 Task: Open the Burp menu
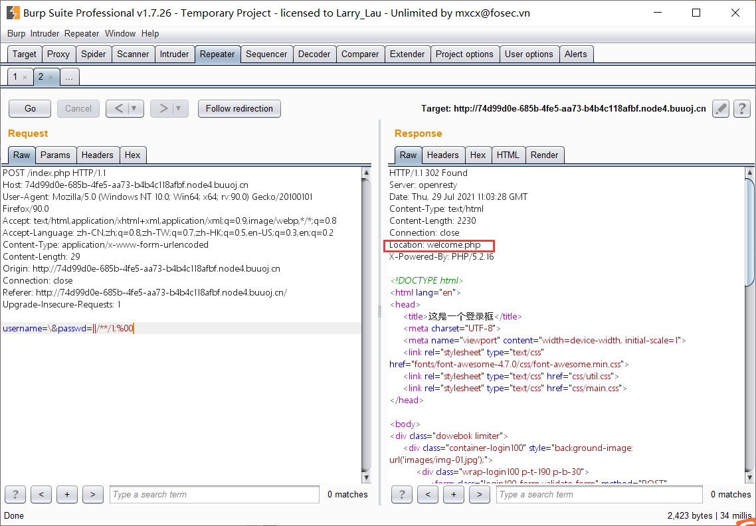click(16, 34)
